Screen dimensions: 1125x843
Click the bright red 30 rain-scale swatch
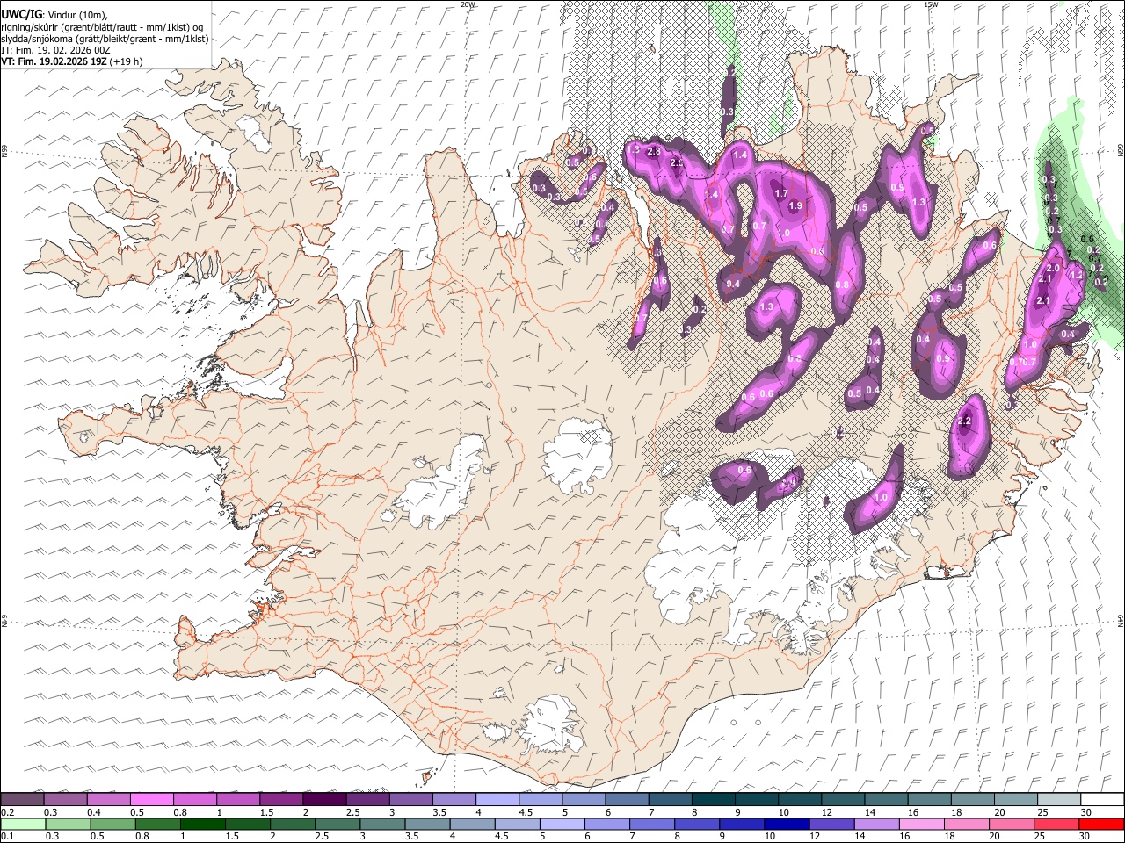(x=1101, y=824)
